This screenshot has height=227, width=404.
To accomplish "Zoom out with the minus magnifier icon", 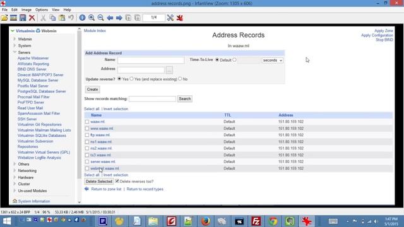I will [100, 18].
